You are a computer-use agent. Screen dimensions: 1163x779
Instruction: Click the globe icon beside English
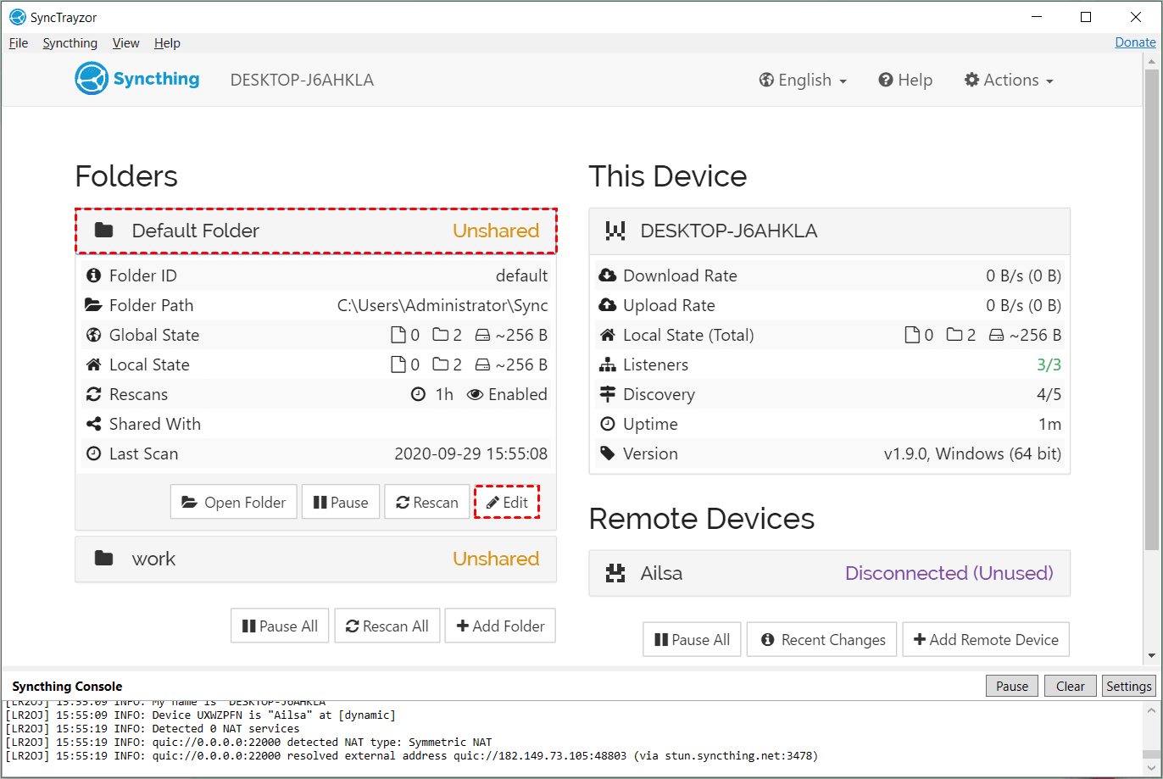(766, 80)
